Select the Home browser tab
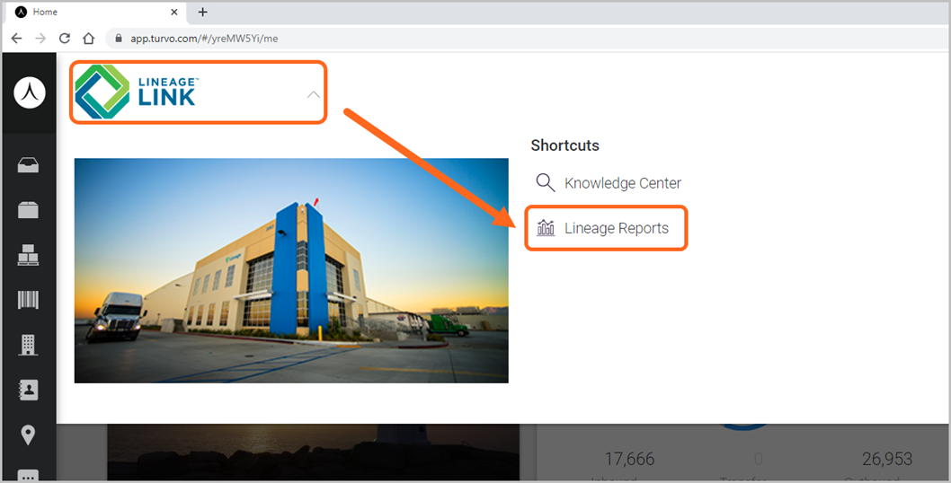Screen dimensions: 951x483 tap(94, 13)
